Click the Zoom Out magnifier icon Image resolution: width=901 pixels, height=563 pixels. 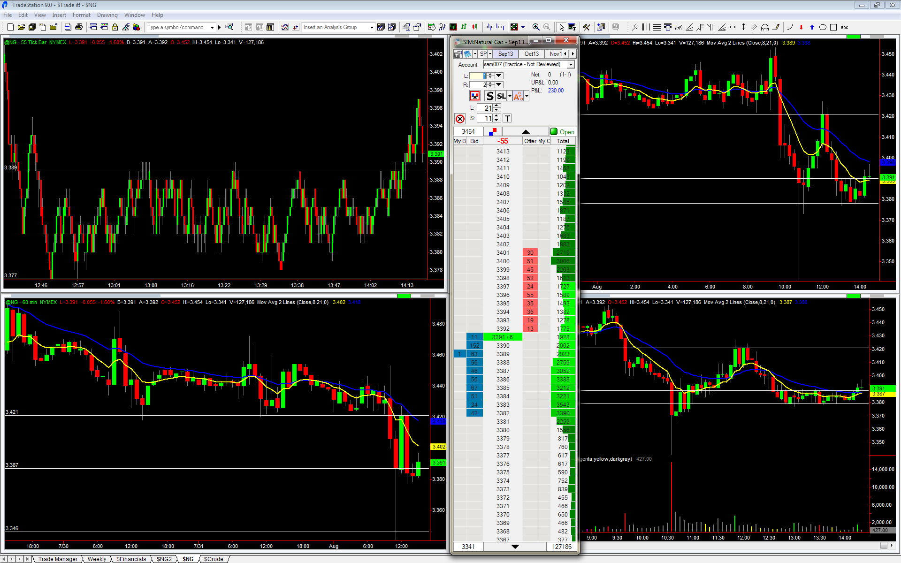click(547, 27)
